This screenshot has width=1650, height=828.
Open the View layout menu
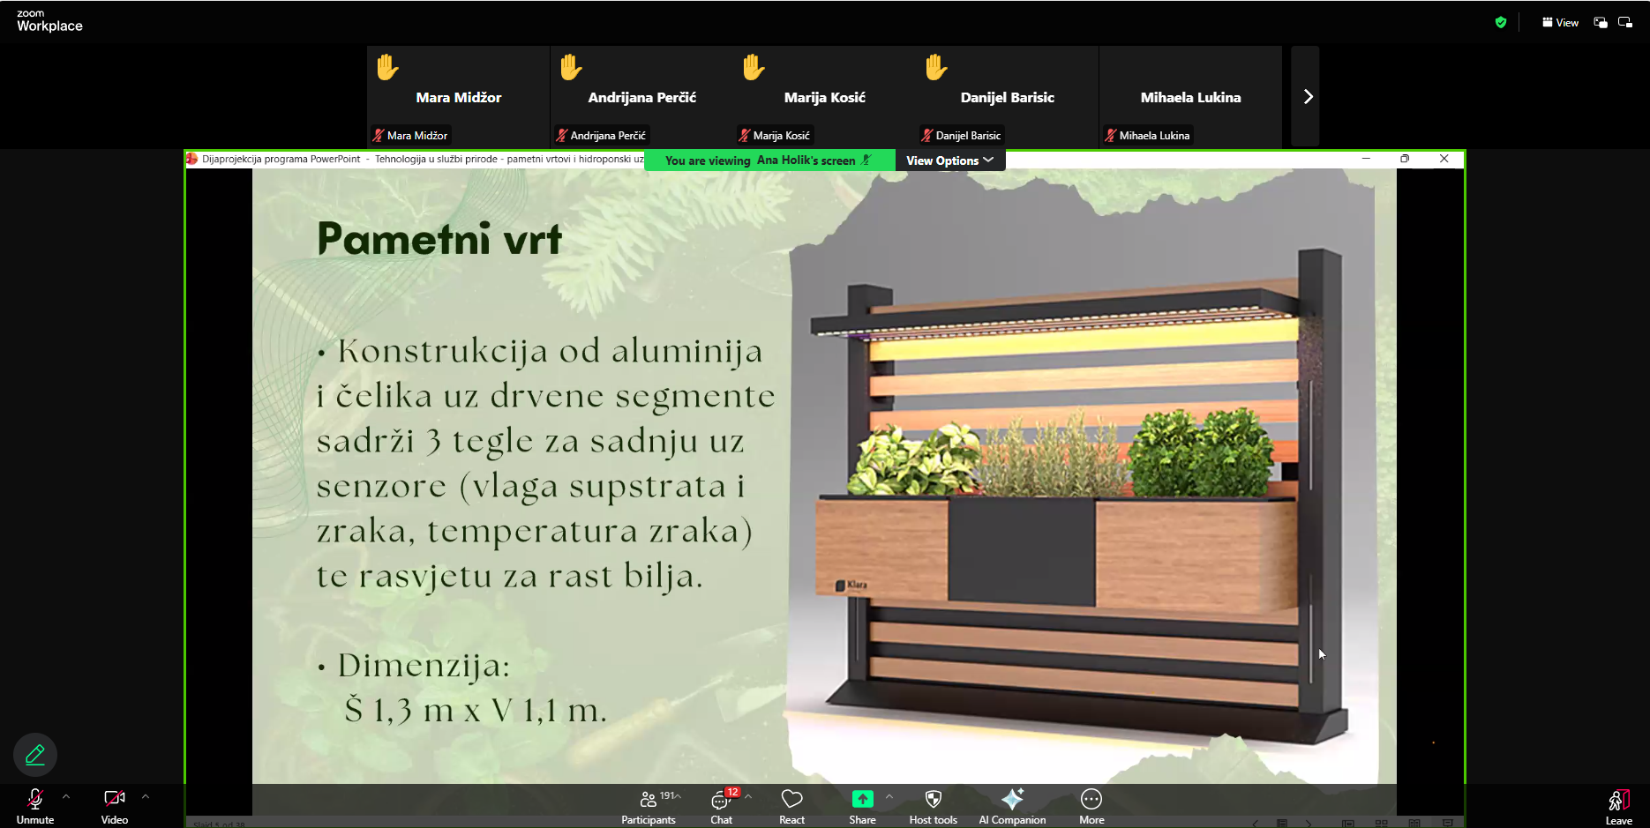click(x=1560, y=23)
